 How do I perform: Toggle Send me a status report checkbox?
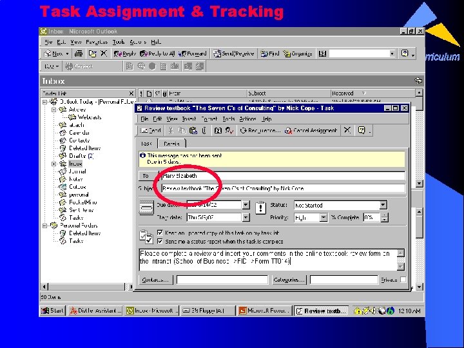point(160,241)
